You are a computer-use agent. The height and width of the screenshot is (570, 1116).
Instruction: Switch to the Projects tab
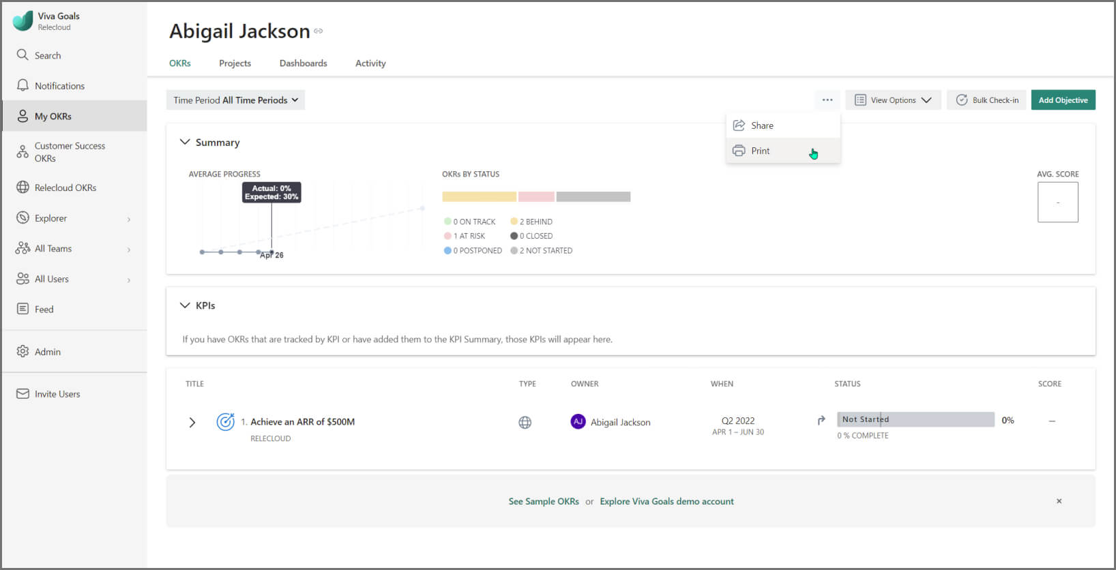(x=235, y=63)
